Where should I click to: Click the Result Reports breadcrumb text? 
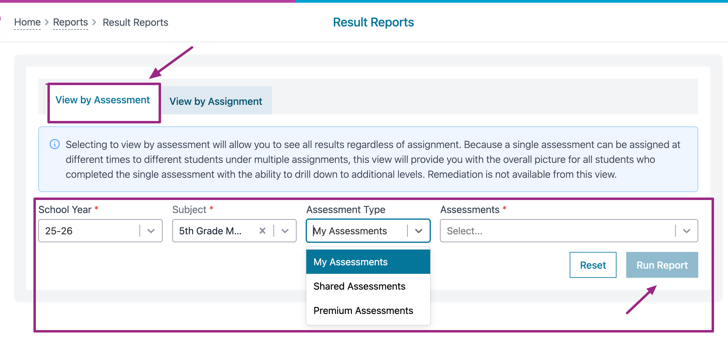(136, 22)
